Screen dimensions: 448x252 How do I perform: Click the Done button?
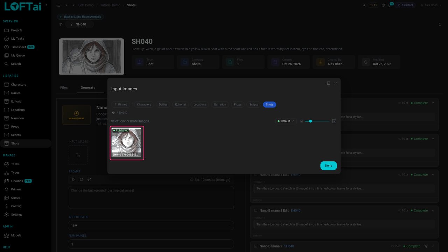[329, 166]
